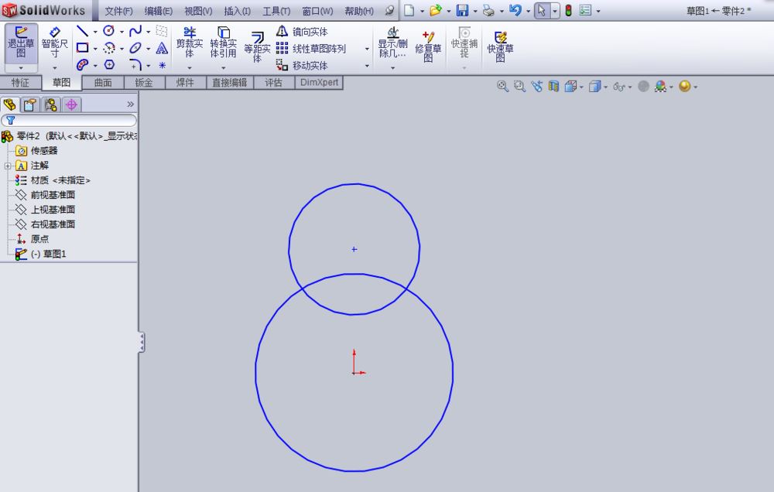This screenshot has width=774, height=492.
Task: Click the Section View icon
Action: click(x=553, y=87)
